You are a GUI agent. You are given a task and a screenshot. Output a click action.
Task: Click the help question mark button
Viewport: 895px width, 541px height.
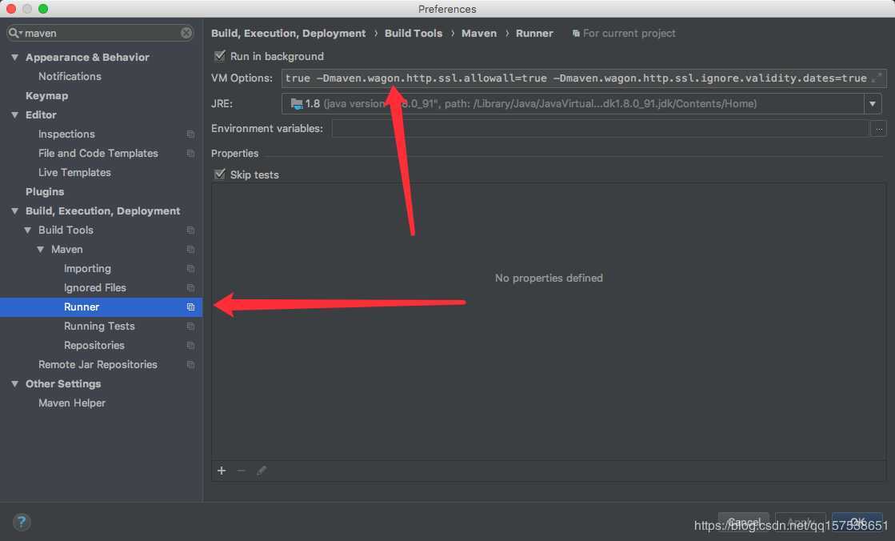coord(21,522)
